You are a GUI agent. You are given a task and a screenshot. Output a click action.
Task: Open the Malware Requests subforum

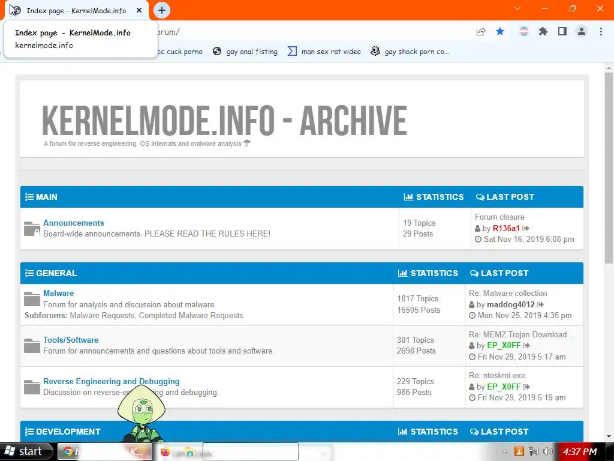102,316
